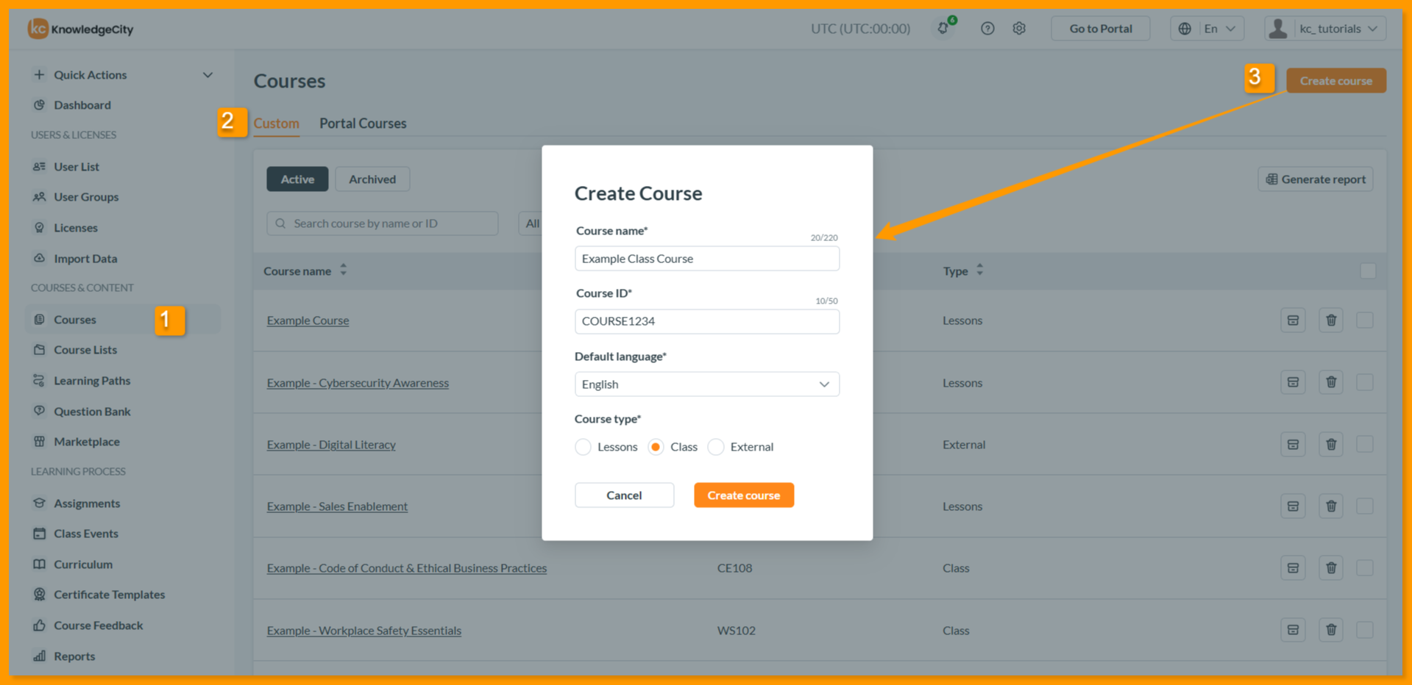Open the Default language dropdown
This screenshot has width=1412, height=685.
[x=706, y=384]
